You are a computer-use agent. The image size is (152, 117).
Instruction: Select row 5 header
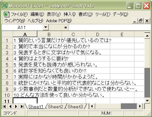click(x=7, y=65)
